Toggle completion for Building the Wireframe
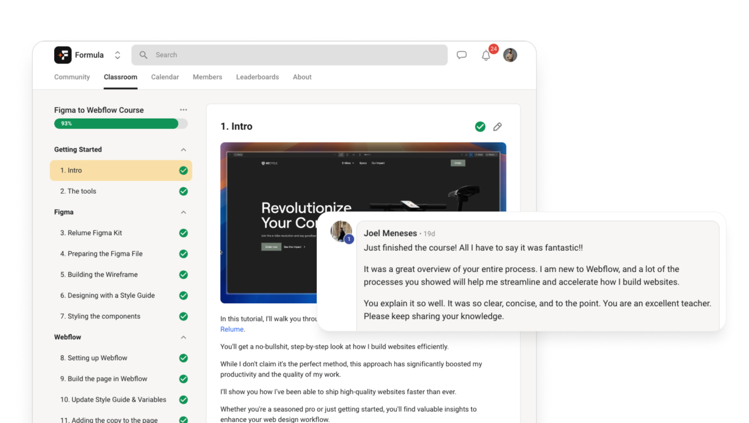This screenshot has width=749, height=423. pos(183,275)
